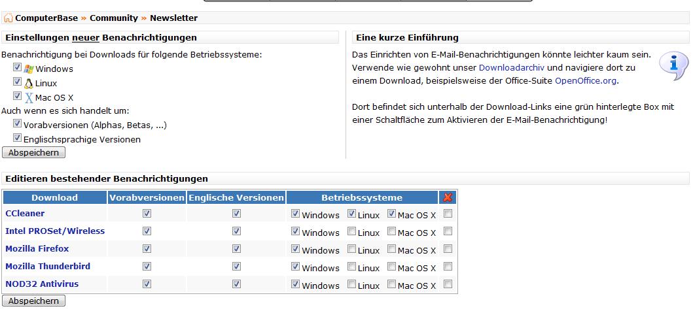Toggle Mozilla Firefox Englische Versionen checkbox
693x313 pixels.
pyautogui.click(x=236, y=248)
